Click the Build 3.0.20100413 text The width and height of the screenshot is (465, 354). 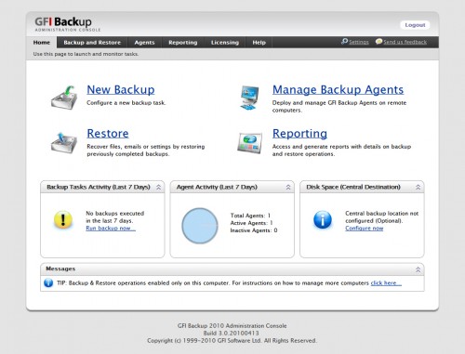231,334
